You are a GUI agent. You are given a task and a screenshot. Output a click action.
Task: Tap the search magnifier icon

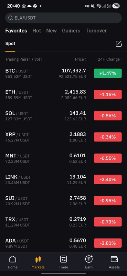pos(10,18)
